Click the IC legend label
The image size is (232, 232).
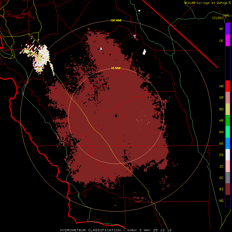(x=221, y=167)
